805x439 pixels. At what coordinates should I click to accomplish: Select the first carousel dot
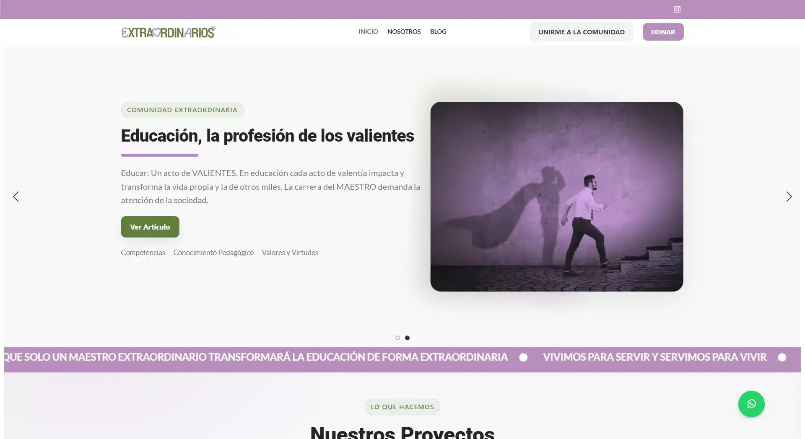pos(397,338)
